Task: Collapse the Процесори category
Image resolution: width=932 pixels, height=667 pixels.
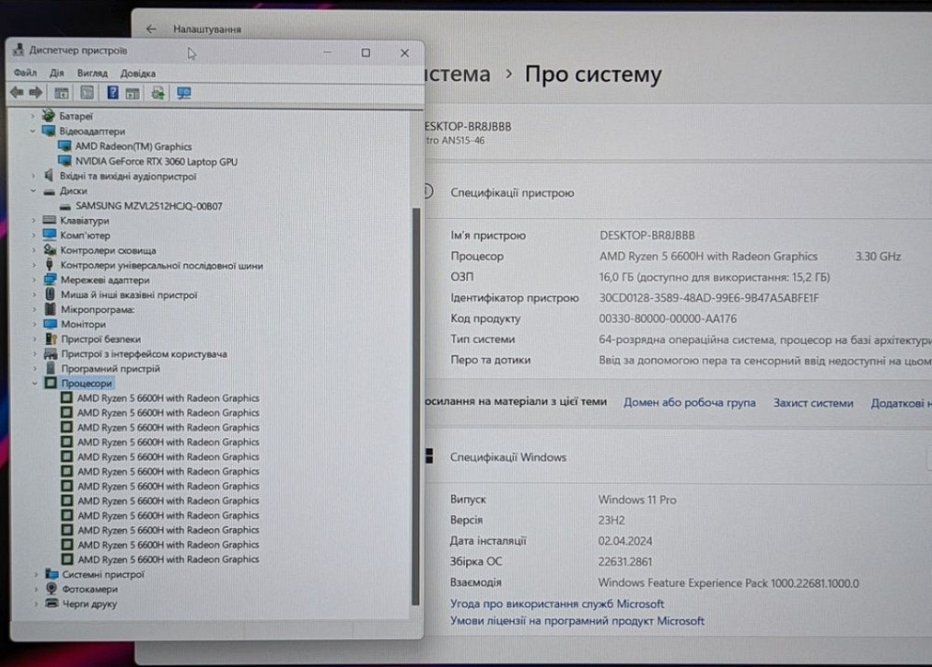Action: point(35,383)
